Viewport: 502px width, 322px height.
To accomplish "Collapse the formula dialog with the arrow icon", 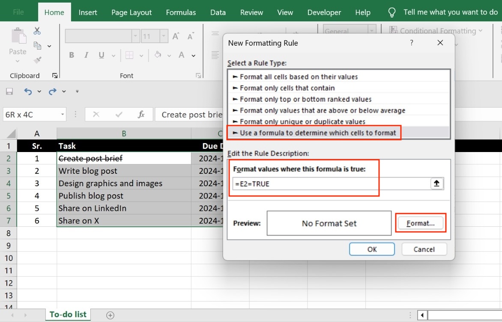I will 436,183.
